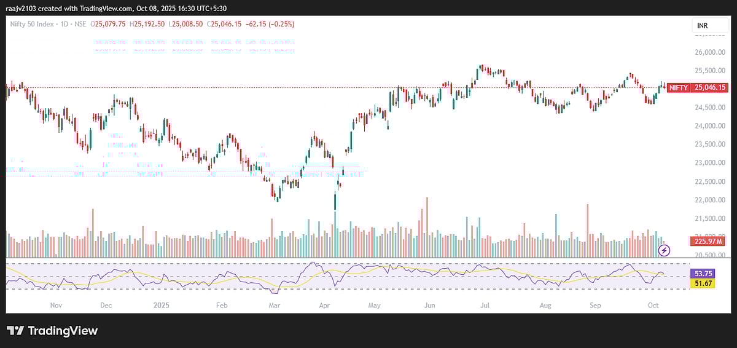
Task: Open the INR currency selector
Action: (x=703, y=25)
